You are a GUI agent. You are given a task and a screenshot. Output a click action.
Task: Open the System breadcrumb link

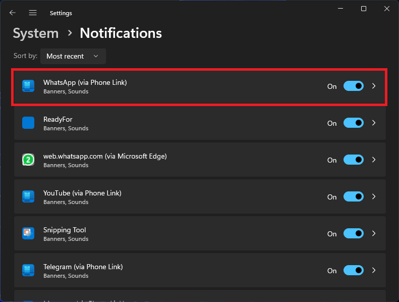(36, 33)
